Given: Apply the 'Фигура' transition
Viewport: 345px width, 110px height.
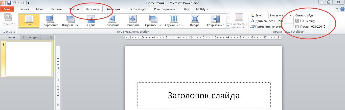Looking at the screenshot, I should pyautogui.click(x=195, y=21).
